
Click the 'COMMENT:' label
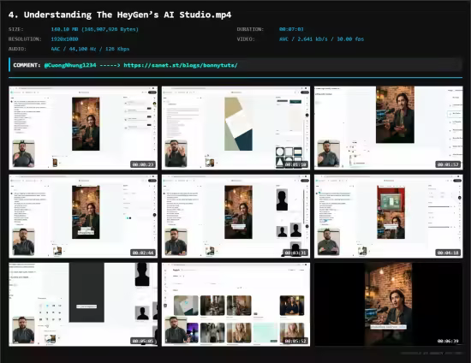(27, 65)
